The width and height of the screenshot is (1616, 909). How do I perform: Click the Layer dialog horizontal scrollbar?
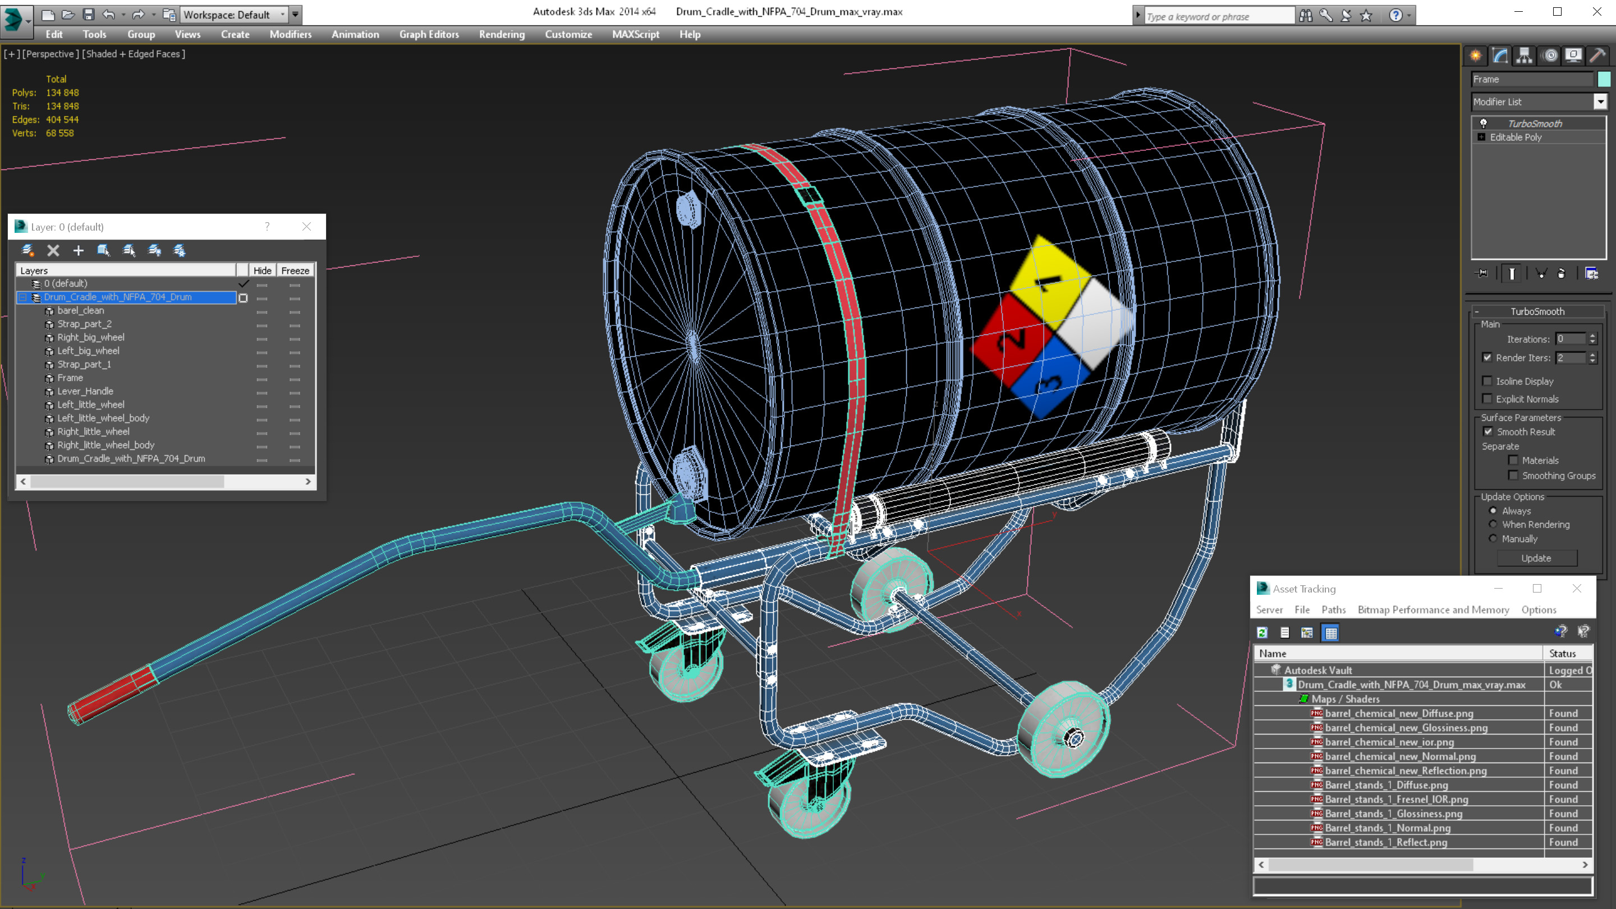[166, 482]
